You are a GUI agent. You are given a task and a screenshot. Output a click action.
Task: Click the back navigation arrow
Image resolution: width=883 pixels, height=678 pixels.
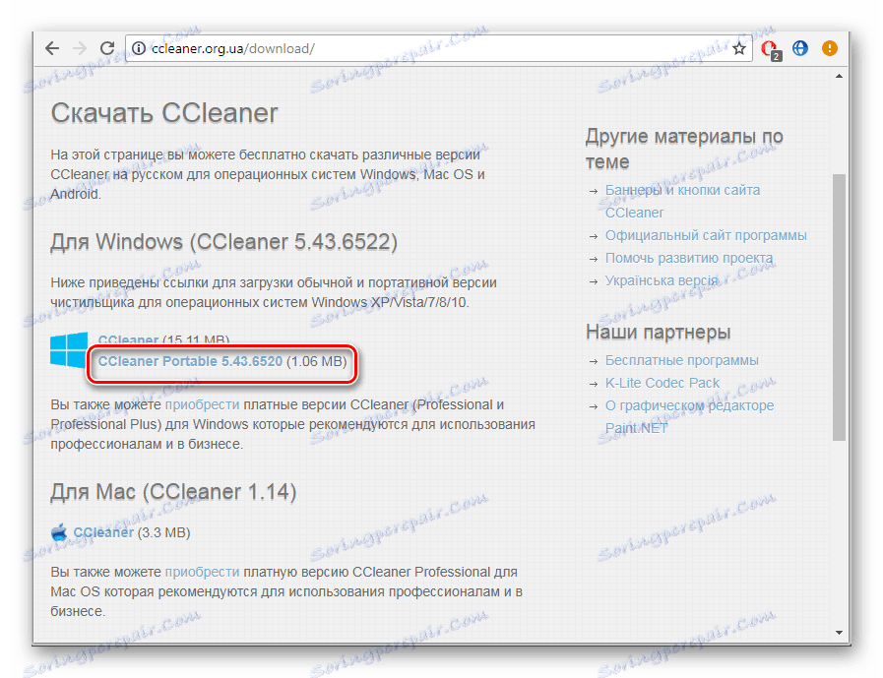point(52,47)
